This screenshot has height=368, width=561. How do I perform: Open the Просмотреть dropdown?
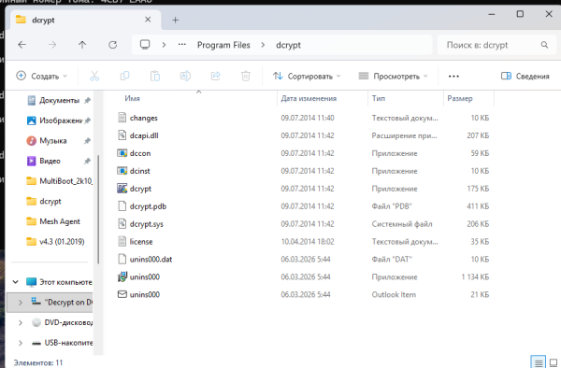(393, 76)
